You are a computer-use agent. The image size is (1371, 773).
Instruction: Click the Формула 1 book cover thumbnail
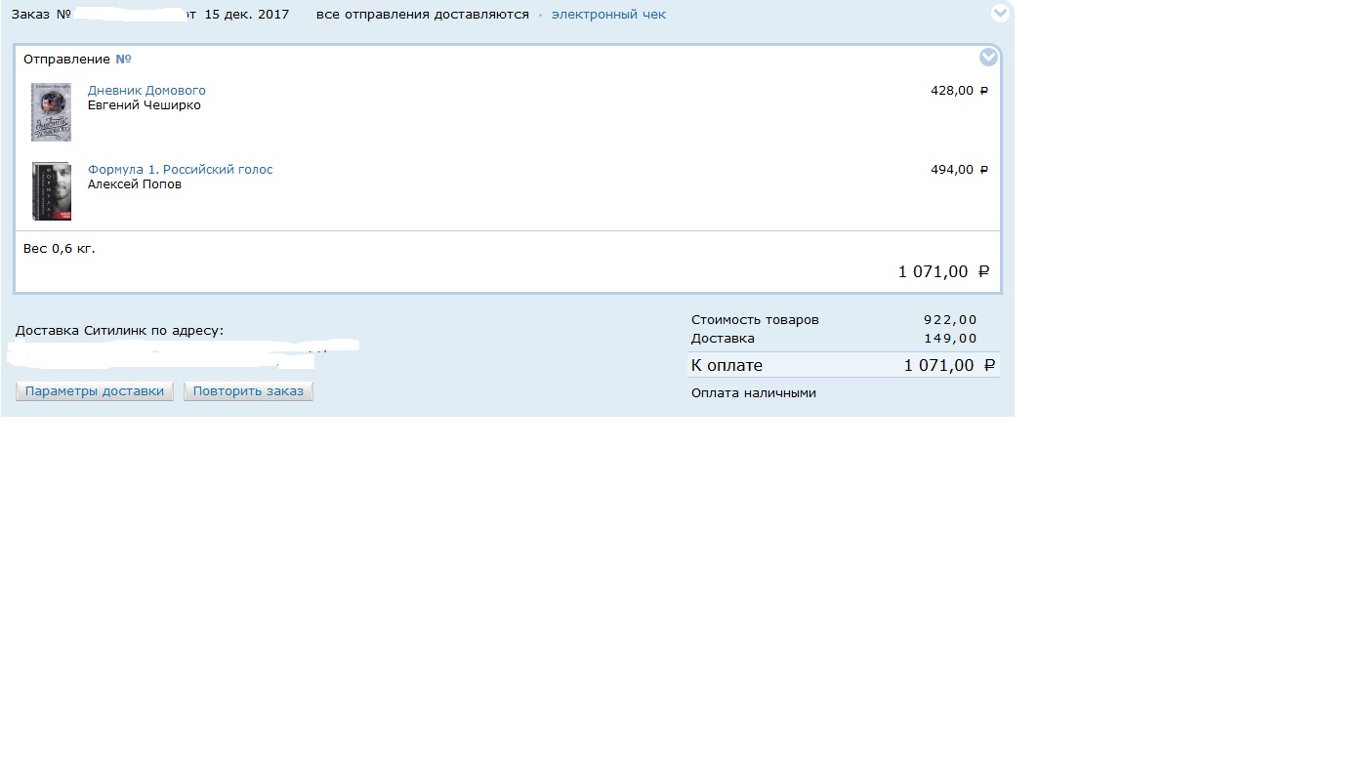point(51,191)
